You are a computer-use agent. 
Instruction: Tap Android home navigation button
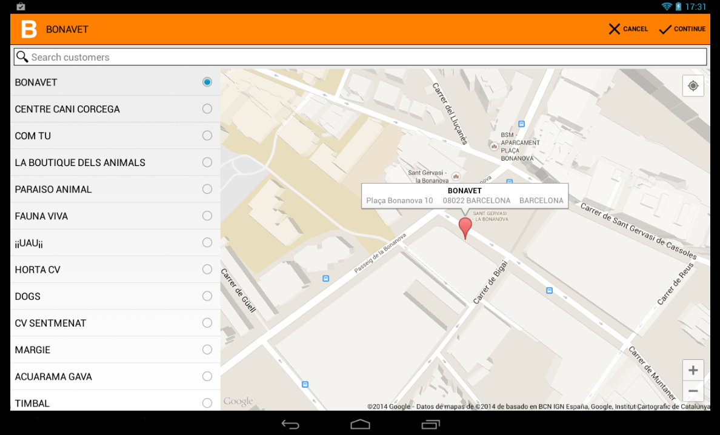click(360, 425)
